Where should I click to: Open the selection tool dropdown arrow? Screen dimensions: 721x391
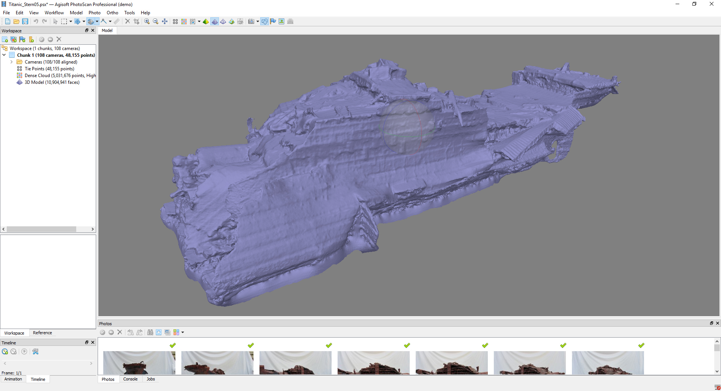click(71, 21)
